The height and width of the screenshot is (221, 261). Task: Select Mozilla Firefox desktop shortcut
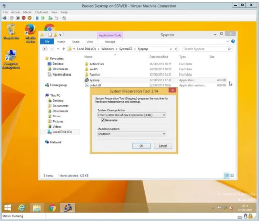click(x=30, y=33)
